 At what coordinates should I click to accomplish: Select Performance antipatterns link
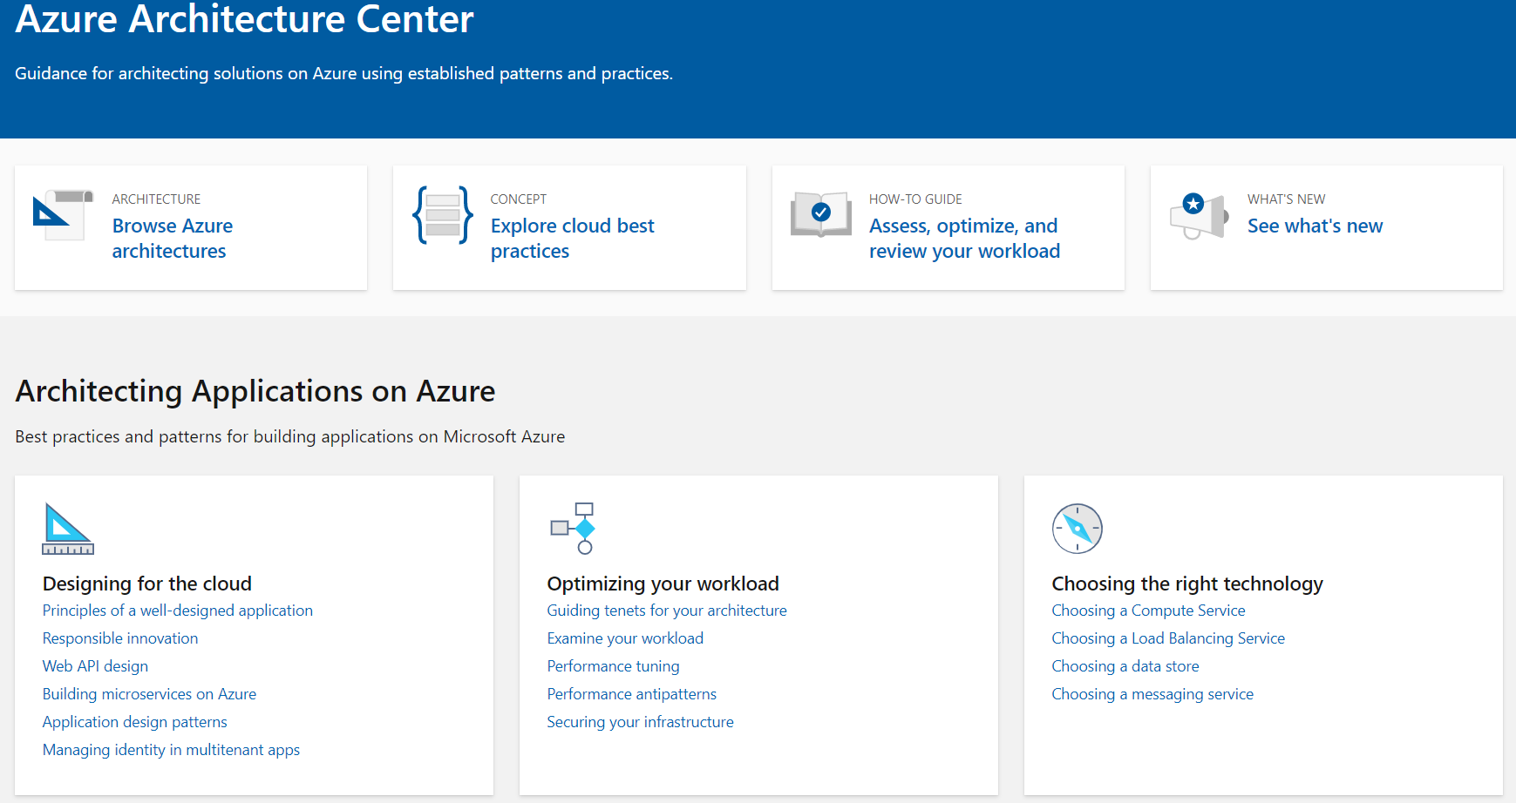[x=631, y=694]
